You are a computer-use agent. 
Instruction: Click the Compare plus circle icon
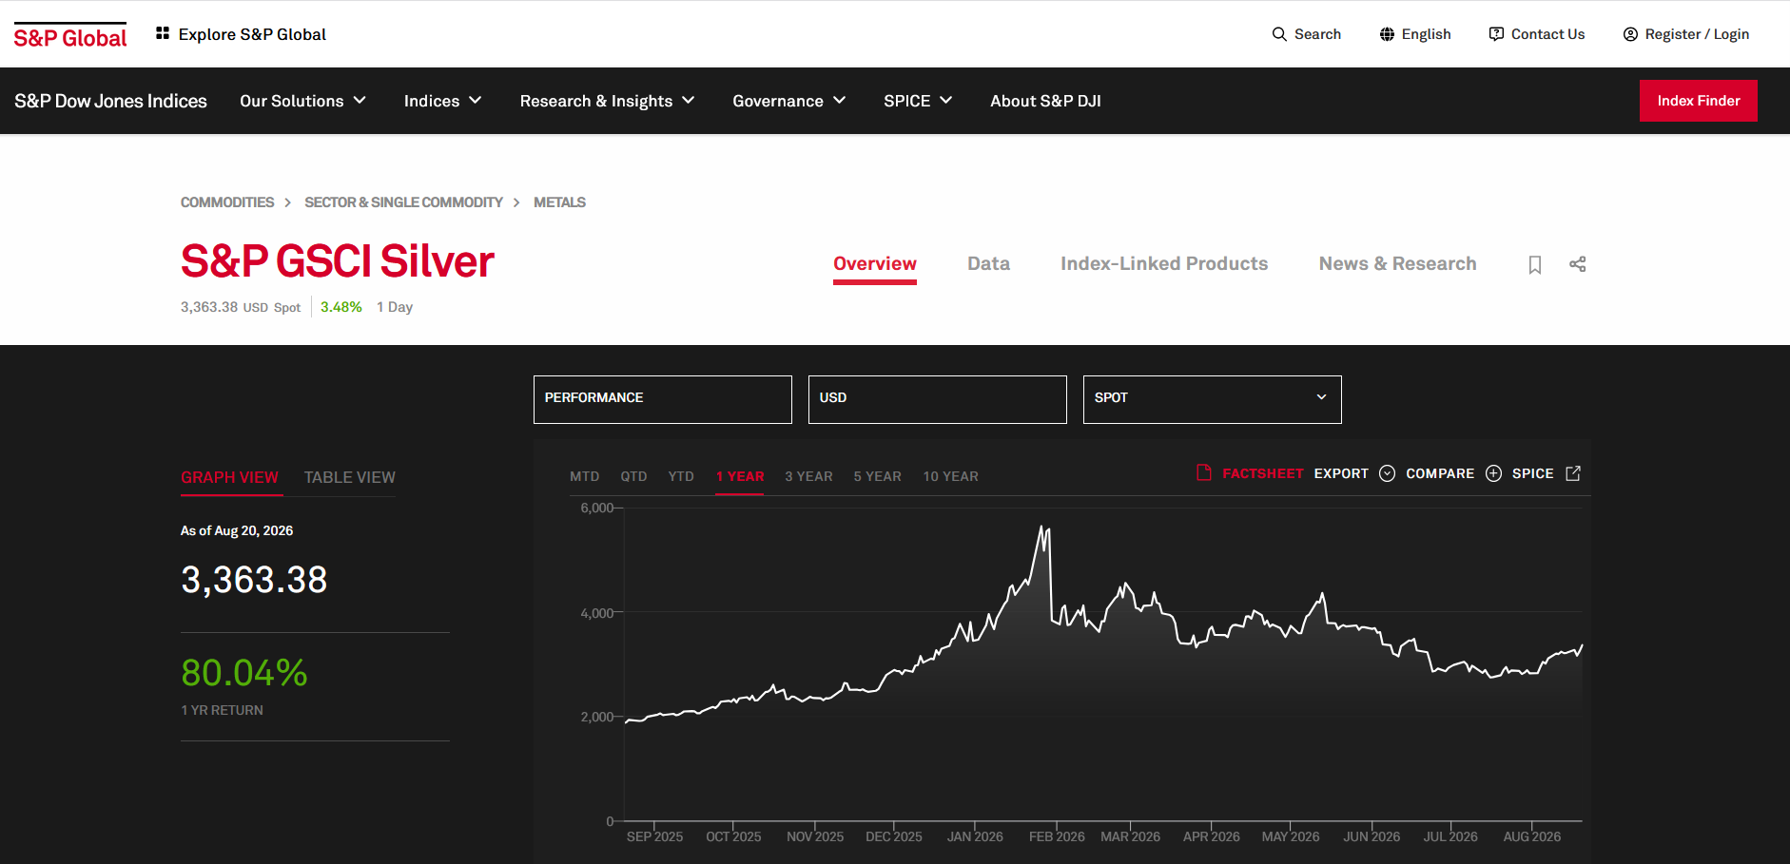click(1494, 473)
